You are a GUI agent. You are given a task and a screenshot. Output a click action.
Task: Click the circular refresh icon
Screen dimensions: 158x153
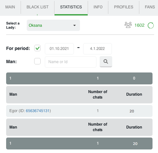coord(151,25)
